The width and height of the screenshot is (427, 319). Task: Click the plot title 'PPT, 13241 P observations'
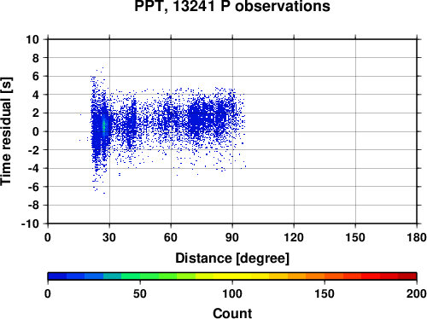click(232, 6)
